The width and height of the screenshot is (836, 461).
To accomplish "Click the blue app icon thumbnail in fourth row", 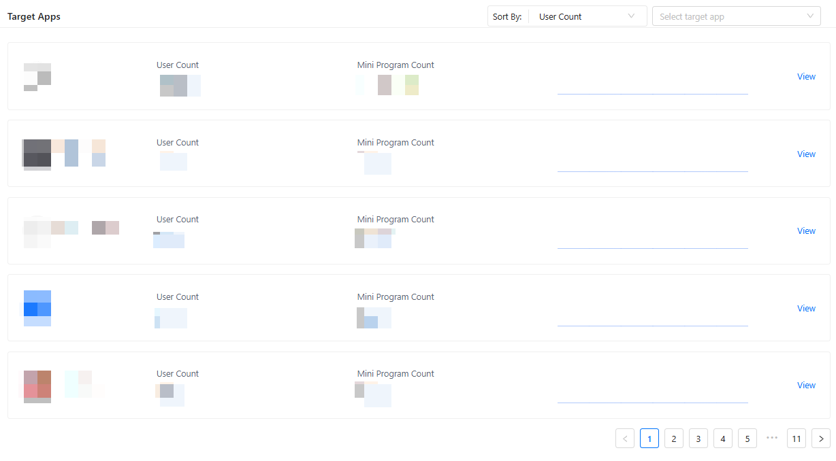I will pos(37,308).
